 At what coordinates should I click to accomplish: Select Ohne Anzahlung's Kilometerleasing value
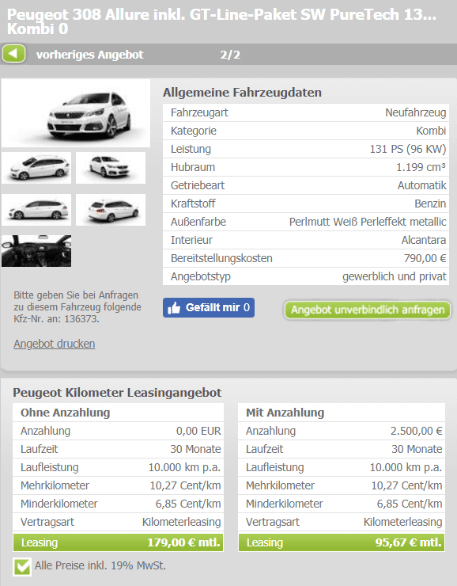[x=181, y=522]
